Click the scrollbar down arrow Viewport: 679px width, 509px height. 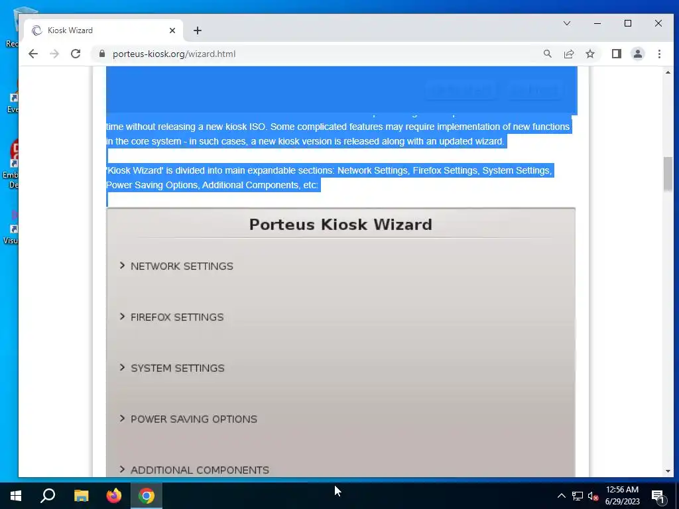click(668, 471)
